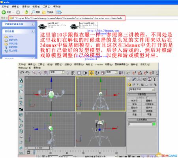Click the Box (长方体) primitive button
The height and width of the screenshot is (158, 178).
pos(135,101)
